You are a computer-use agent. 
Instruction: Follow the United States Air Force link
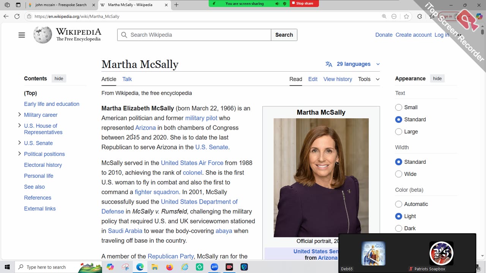click(192, 163)
